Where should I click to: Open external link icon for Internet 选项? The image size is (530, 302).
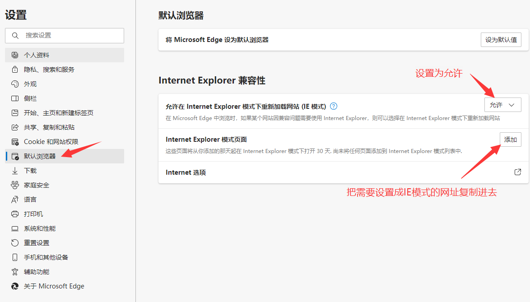click(518, 172)
